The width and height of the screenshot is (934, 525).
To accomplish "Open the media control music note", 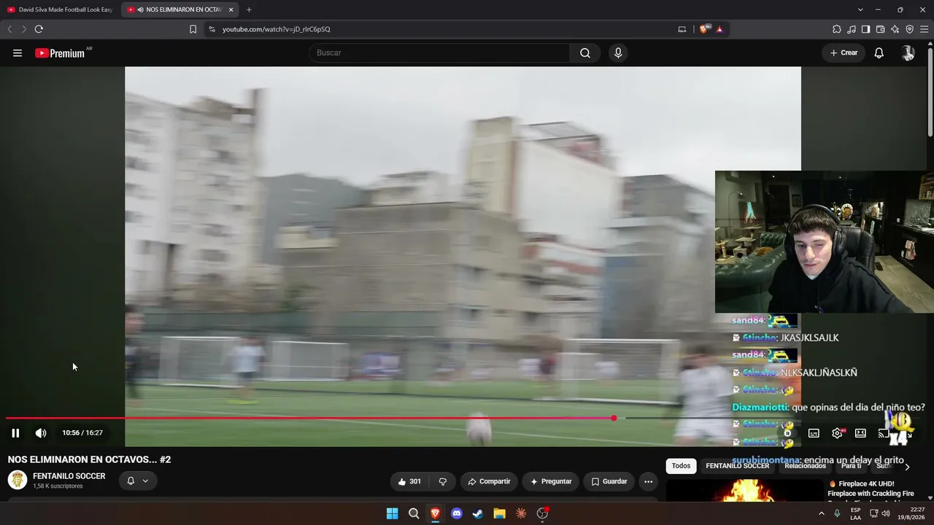I will 852,29.
